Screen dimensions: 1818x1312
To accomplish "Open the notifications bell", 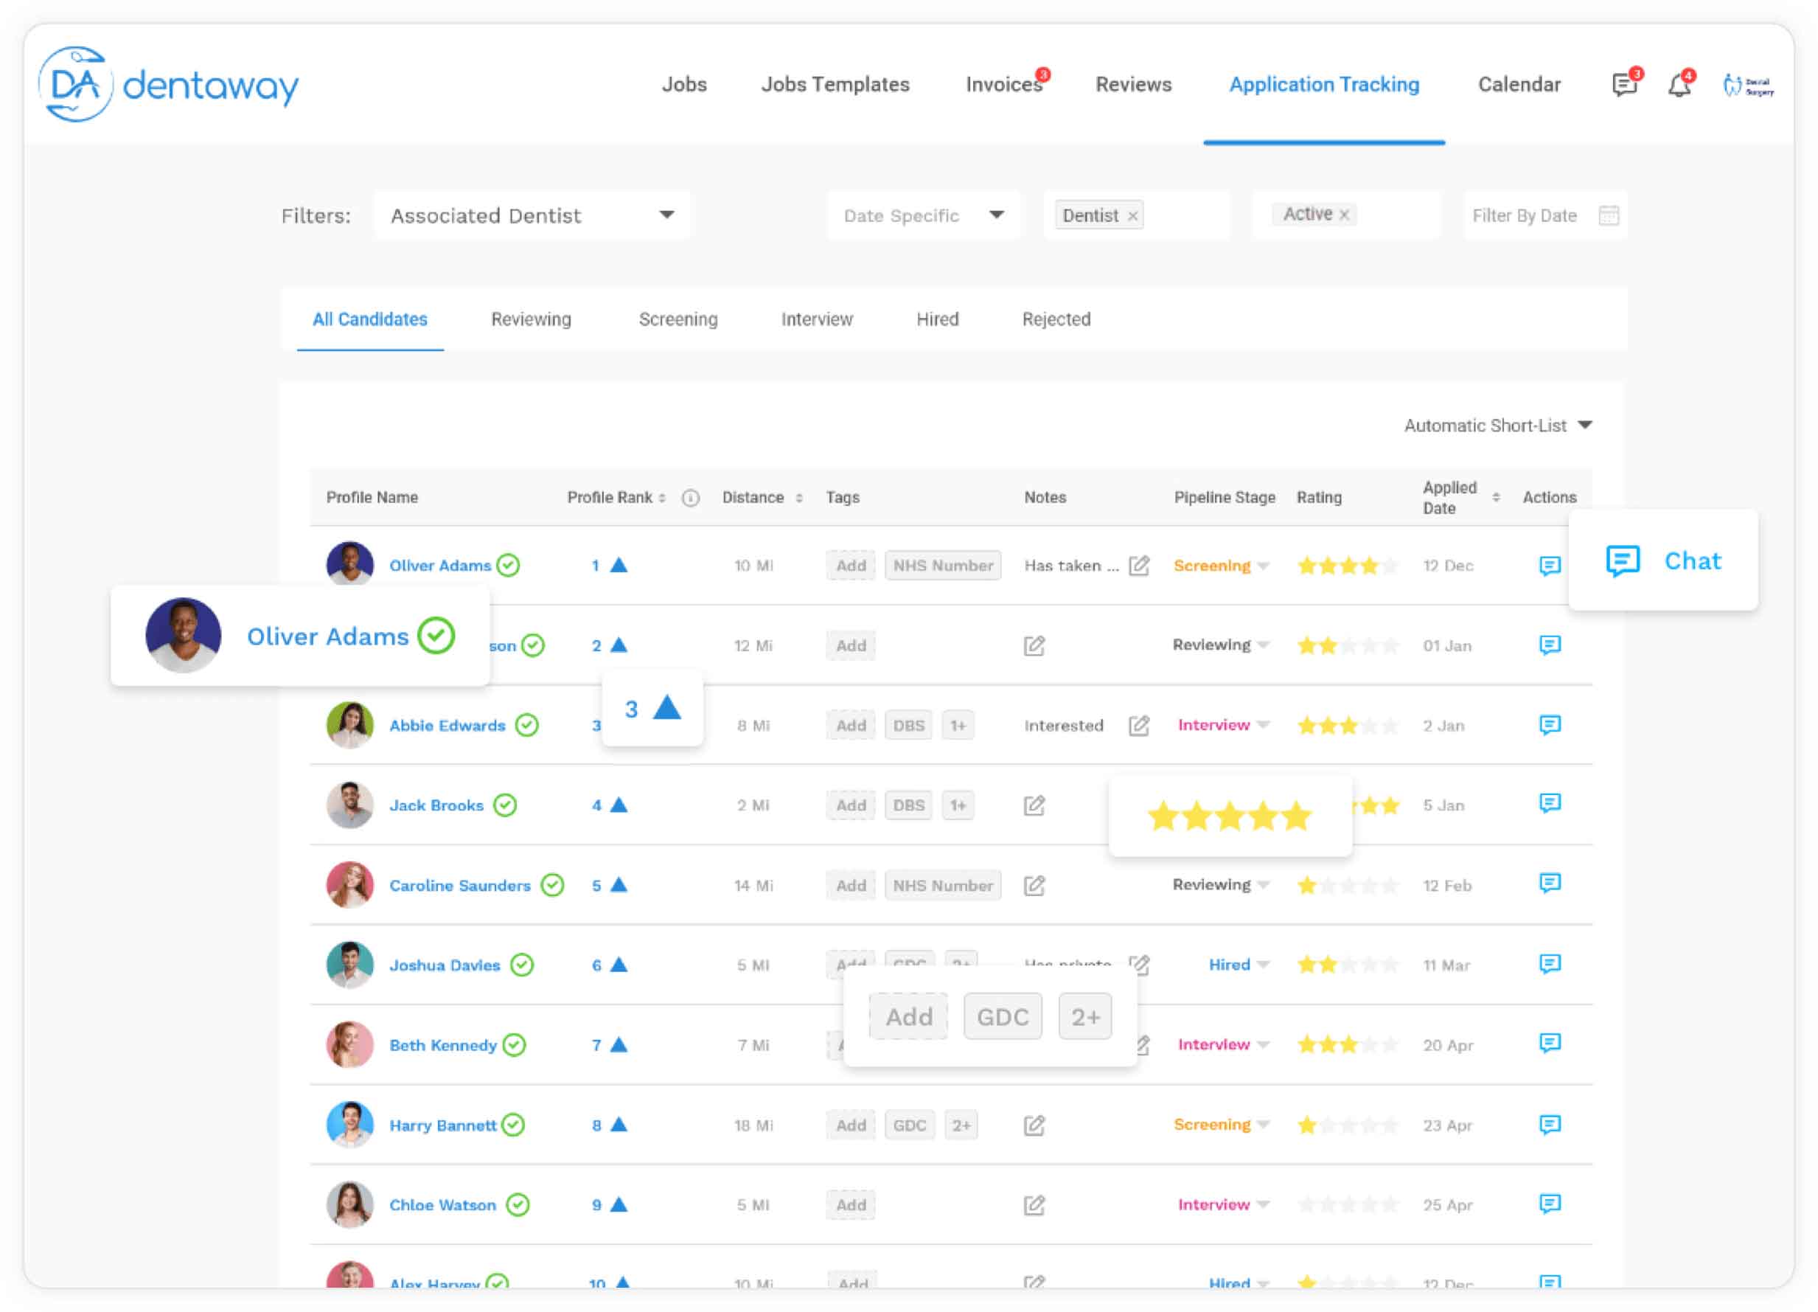I will pyautogui.click(x=1679, y=84).
